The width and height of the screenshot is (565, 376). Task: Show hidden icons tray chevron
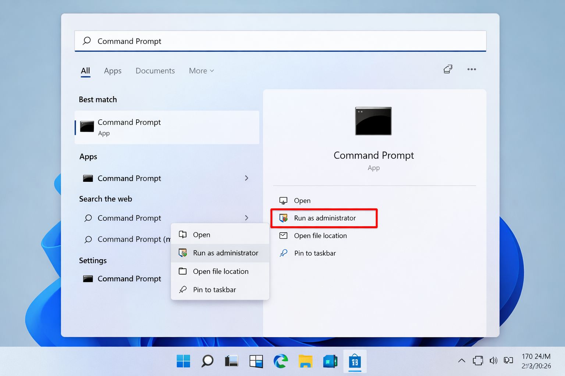462,361
